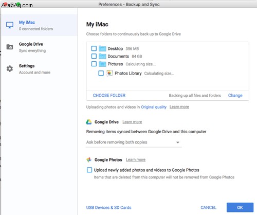
Task: Tick the upload newly added photos checkbox
Action: pos(89,170)
